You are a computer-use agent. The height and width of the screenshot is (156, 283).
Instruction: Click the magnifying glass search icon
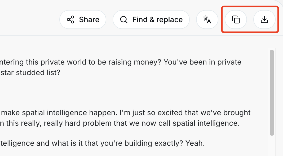pyautogui.click(x=124, y=19)
